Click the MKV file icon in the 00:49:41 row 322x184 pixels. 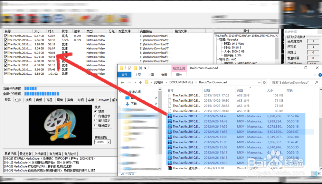(169, 142)
